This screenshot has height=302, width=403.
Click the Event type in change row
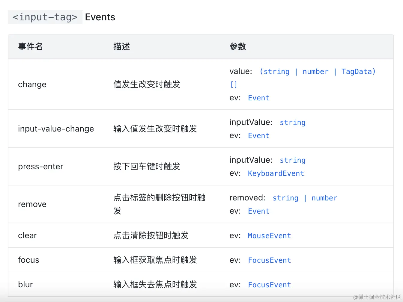point(258,98)
